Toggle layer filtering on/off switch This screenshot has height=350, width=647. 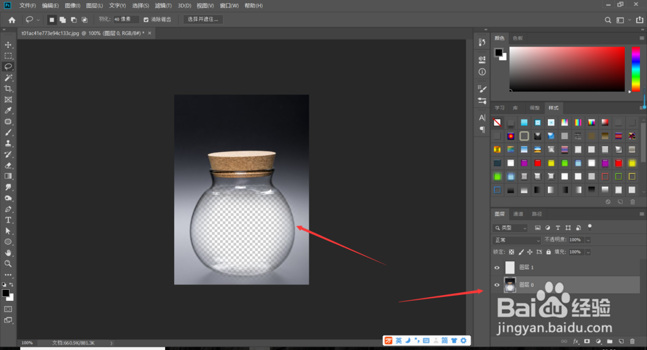coord(589,226)
